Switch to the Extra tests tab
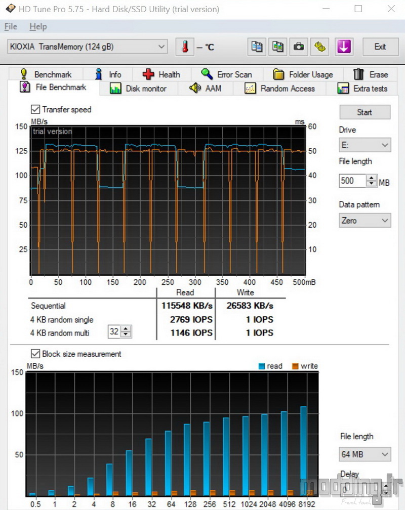The image size is (405, 510). [362, 89]
